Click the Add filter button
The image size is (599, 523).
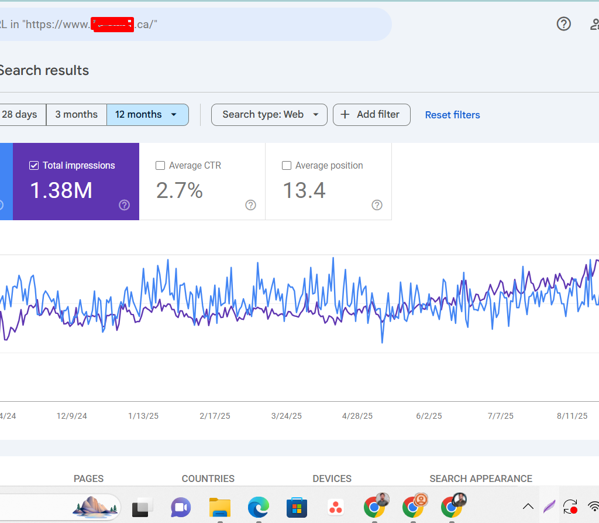click(371, 115)
